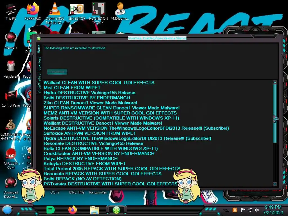
Task: Open File Explorer from the taskbar
Action: (94, 210)
